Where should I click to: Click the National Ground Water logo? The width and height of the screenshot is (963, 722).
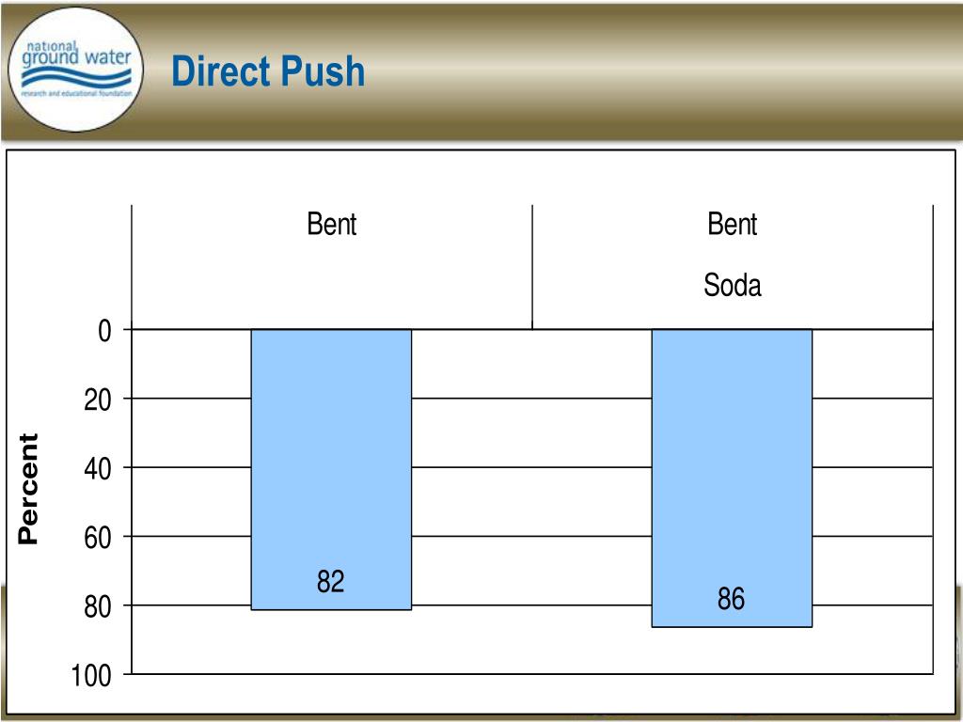(x=75, y=70)
